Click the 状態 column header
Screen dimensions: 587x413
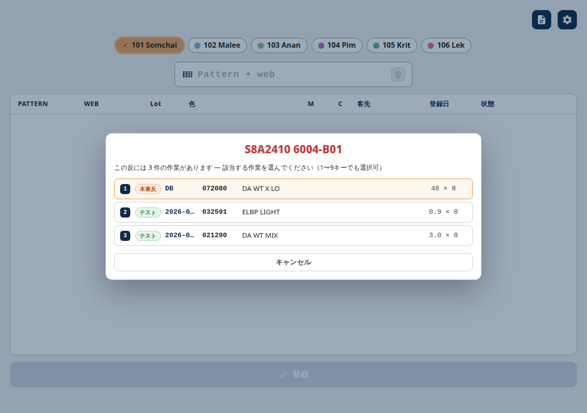click(x=487, y=104)
